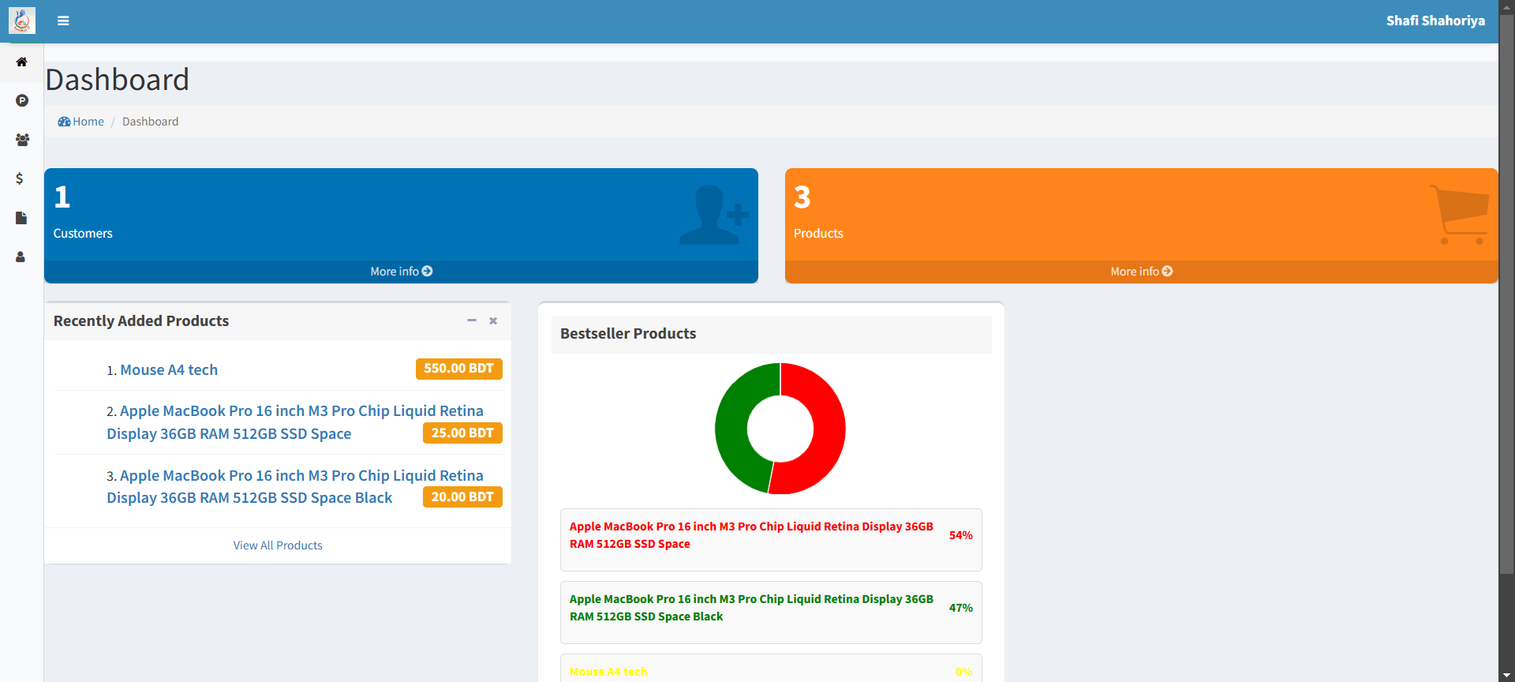1515x682 pixels.
Task: Open the dollar sign sales icon in sidebar
Action: tap(20, 178)
